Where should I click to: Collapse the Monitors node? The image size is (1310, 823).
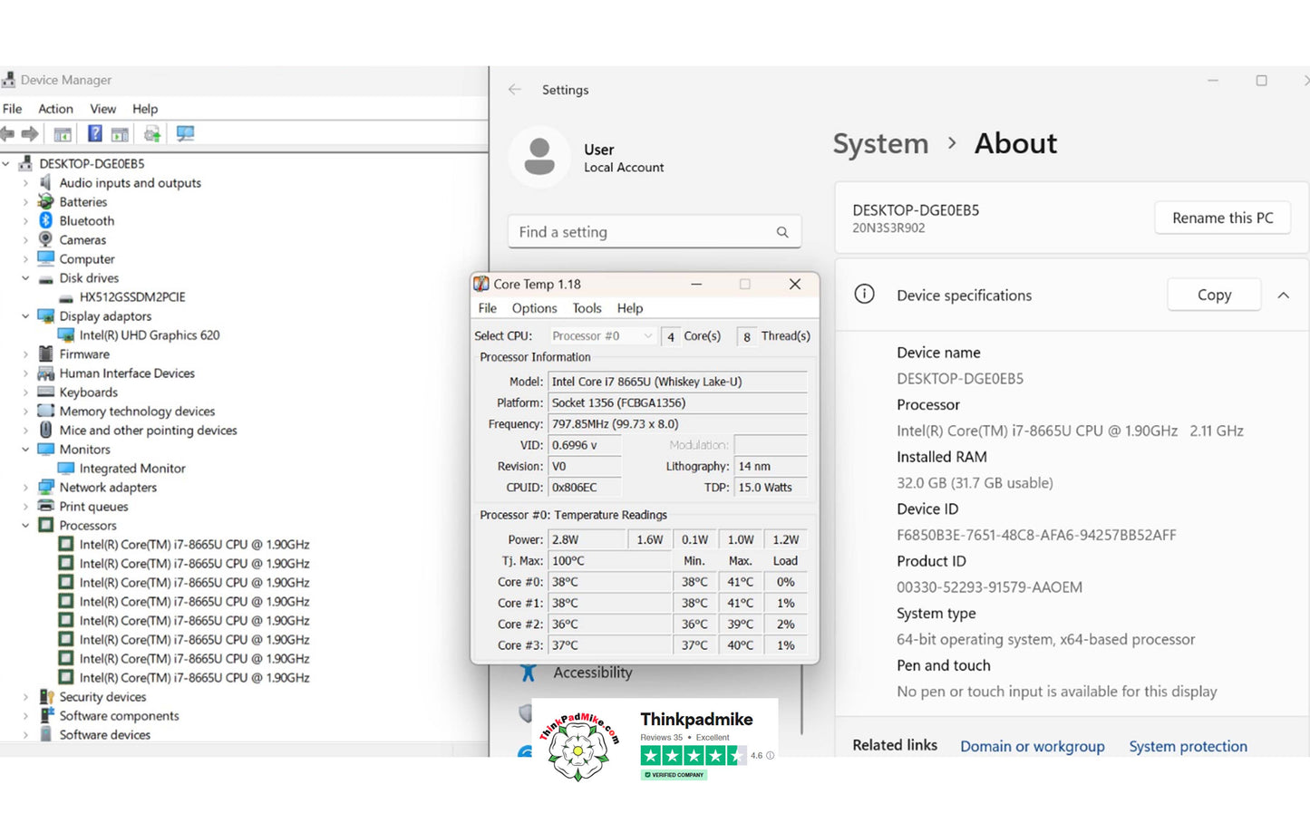tap(25, 449)
